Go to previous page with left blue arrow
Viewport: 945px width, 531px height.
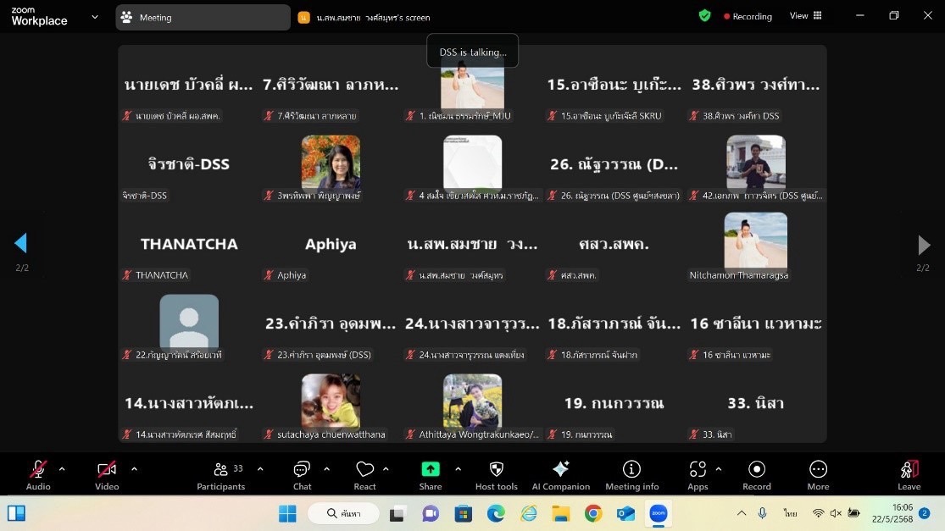pyautogui.click(x=21, y=244)
